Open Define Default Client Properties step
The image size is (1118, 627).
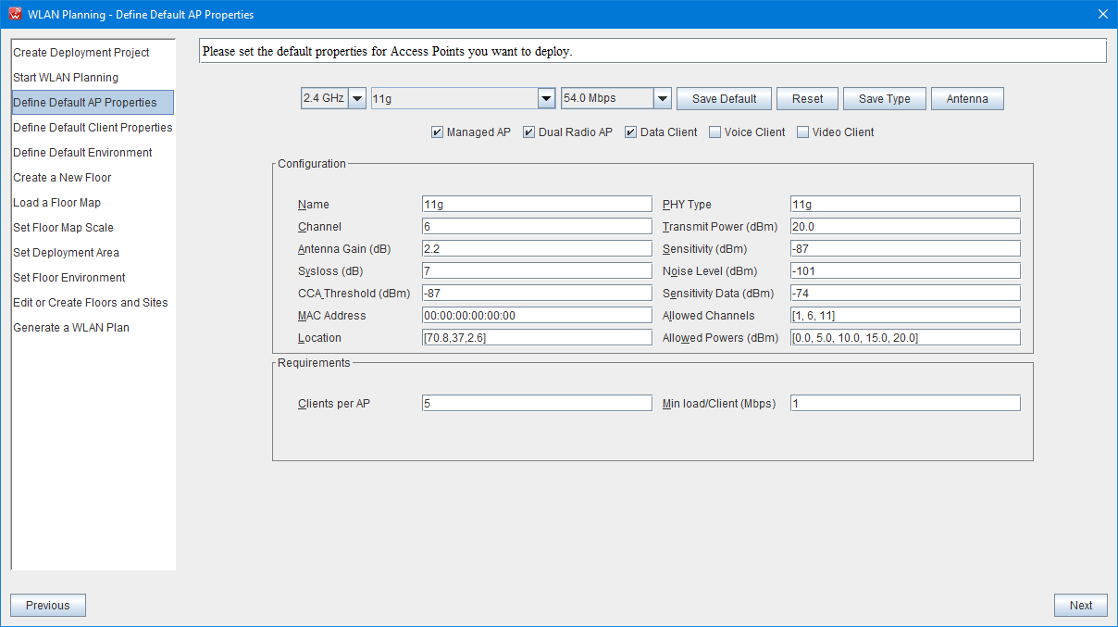point(93,128)
